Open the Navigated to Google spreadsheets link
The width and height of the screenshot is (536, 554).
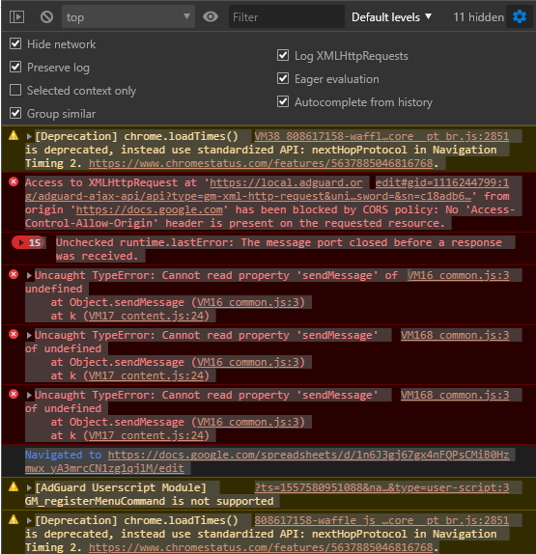click(267, 461)
